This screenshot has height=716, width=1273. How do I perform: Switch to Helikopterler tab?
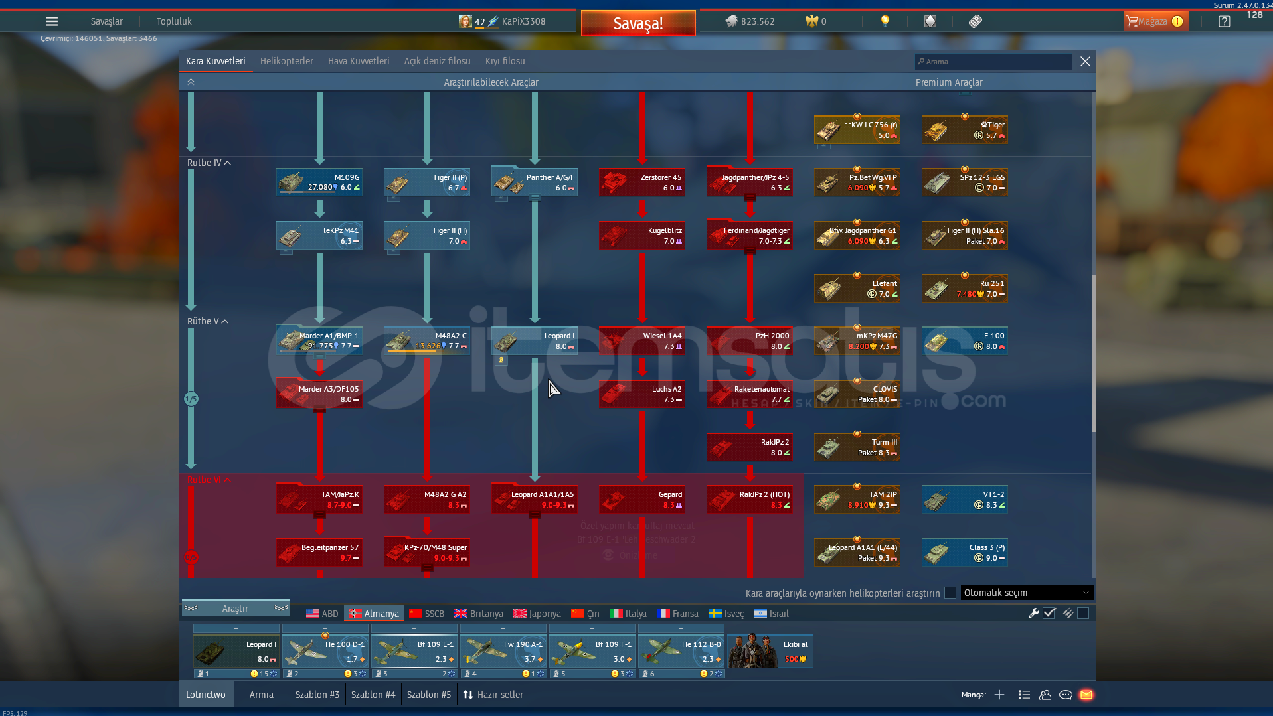(x=287, y=61)
